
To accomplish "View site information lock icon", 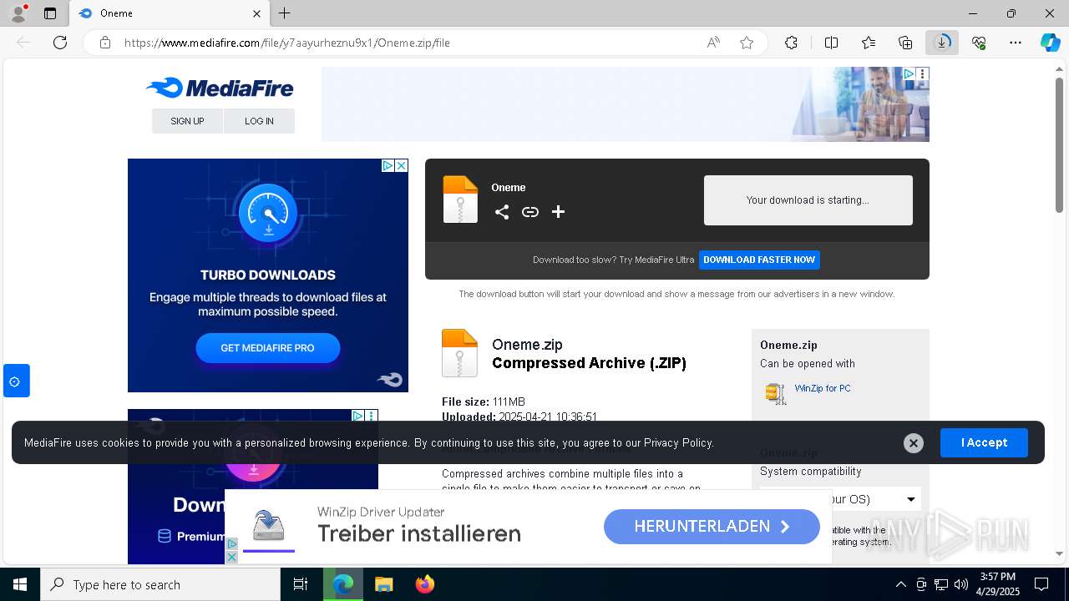I will point(105,43).
